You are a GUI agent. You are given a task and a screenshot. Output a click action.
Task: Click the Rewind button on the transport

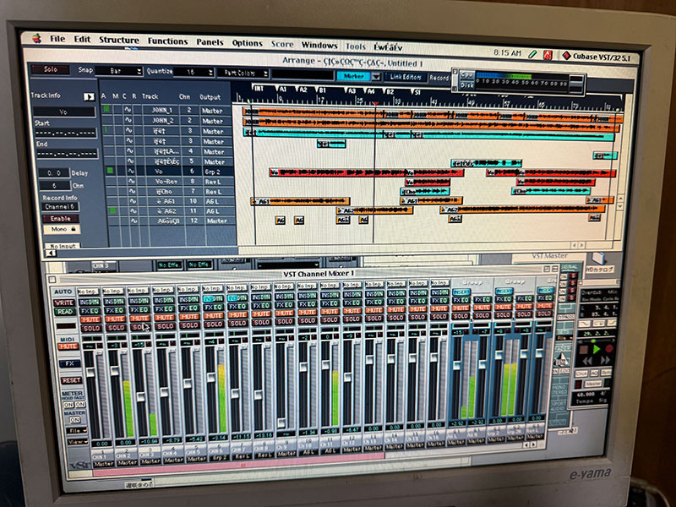click(x=587, y=361)
